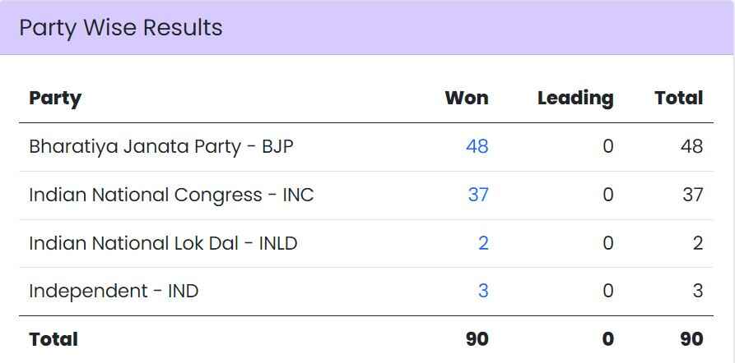Screen dimensions: 735x363
Task: Click the Total column header
Action: point(678,99)
